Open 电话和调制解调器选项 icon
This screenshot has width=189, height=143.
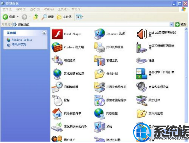(x=141, y=47)
